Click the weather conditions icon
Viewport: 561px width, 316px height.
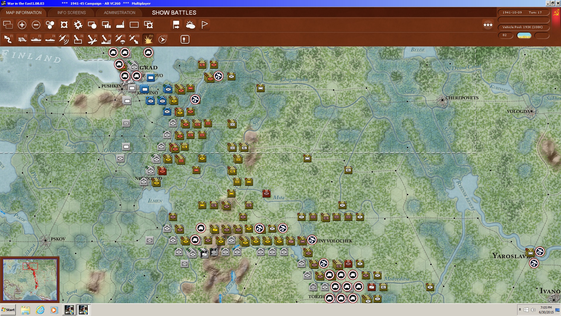pyautogui.click(x=191, y=25)
